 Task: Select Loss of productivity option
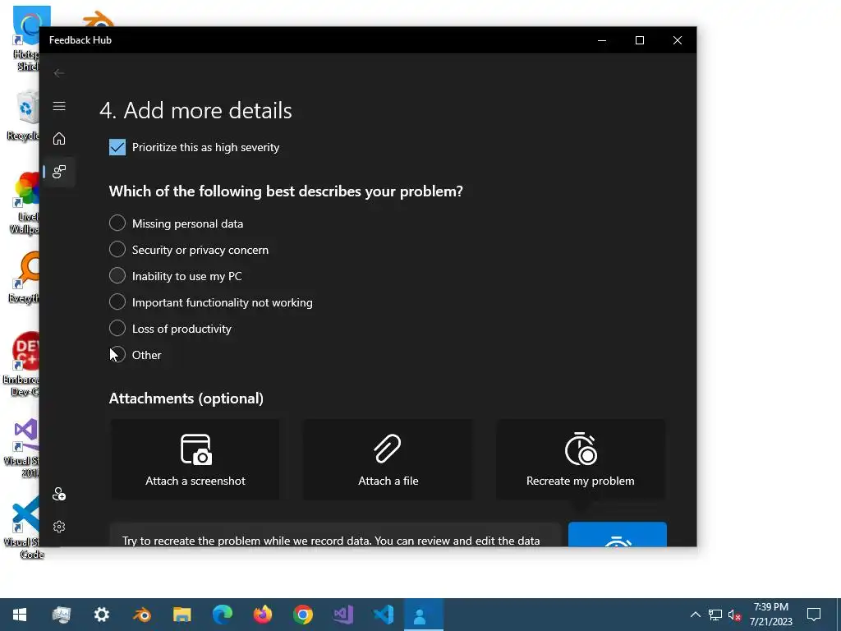(x=170, y=329)
